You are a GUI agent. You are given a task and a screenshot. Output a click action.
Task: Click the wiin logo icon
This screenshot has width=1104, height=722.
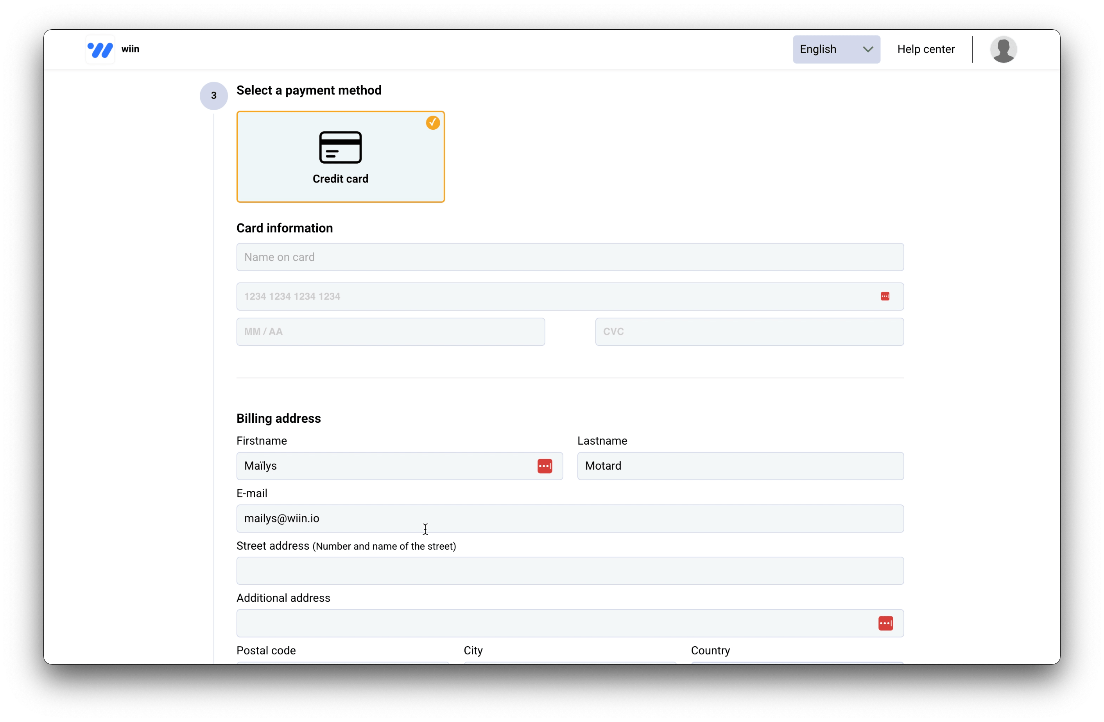pos(100,50)
